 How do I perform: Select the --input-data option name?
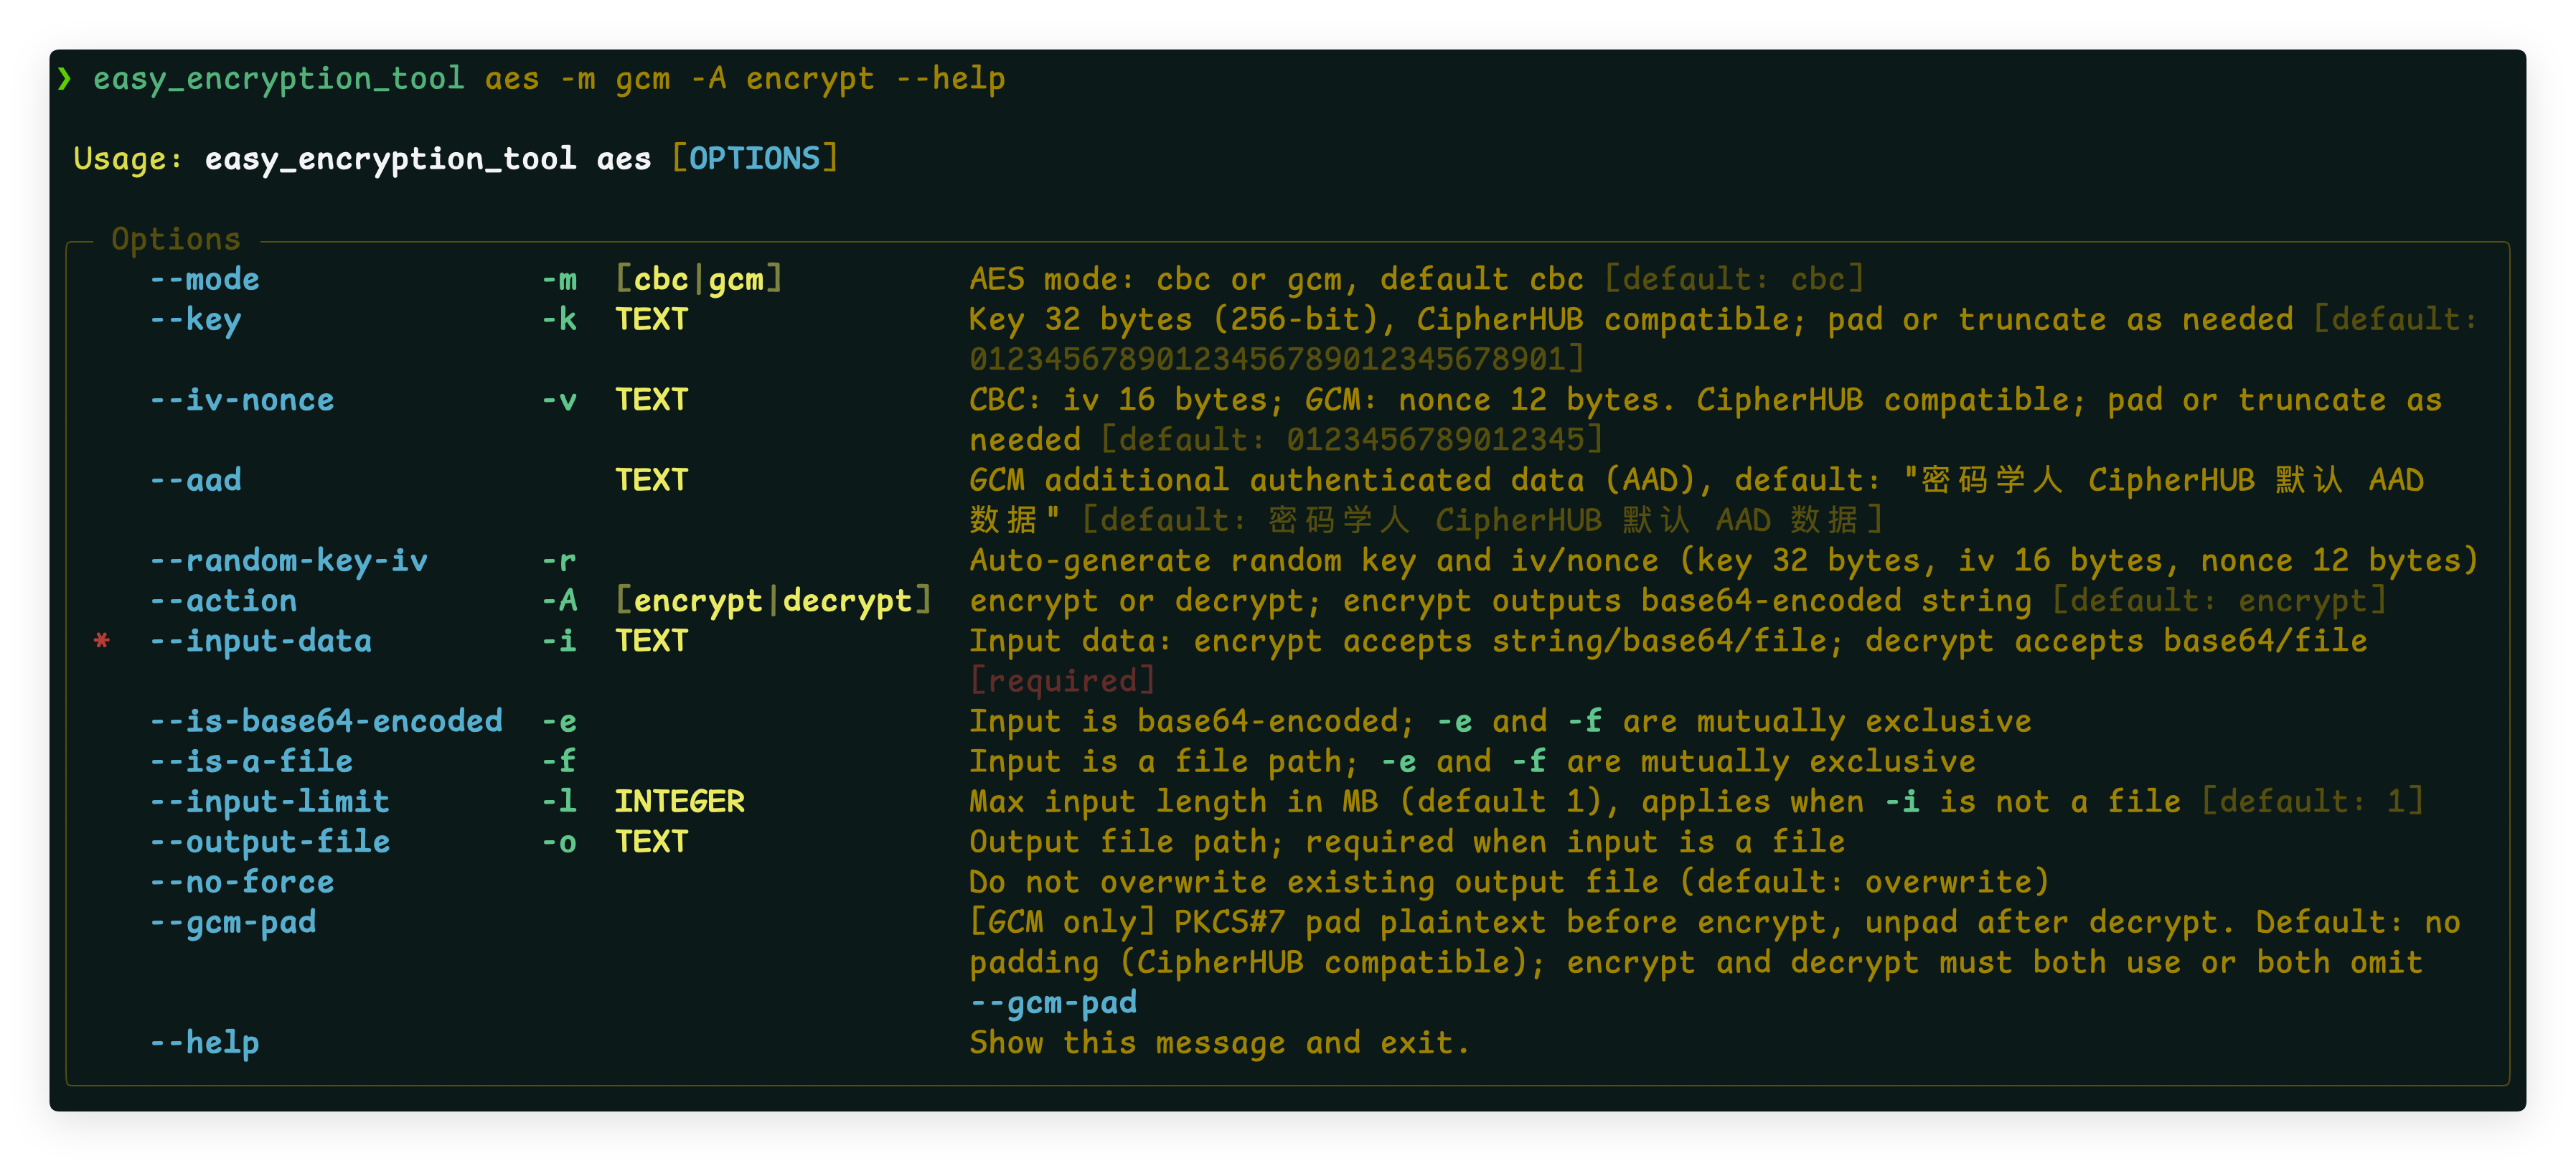pos(261,641)
